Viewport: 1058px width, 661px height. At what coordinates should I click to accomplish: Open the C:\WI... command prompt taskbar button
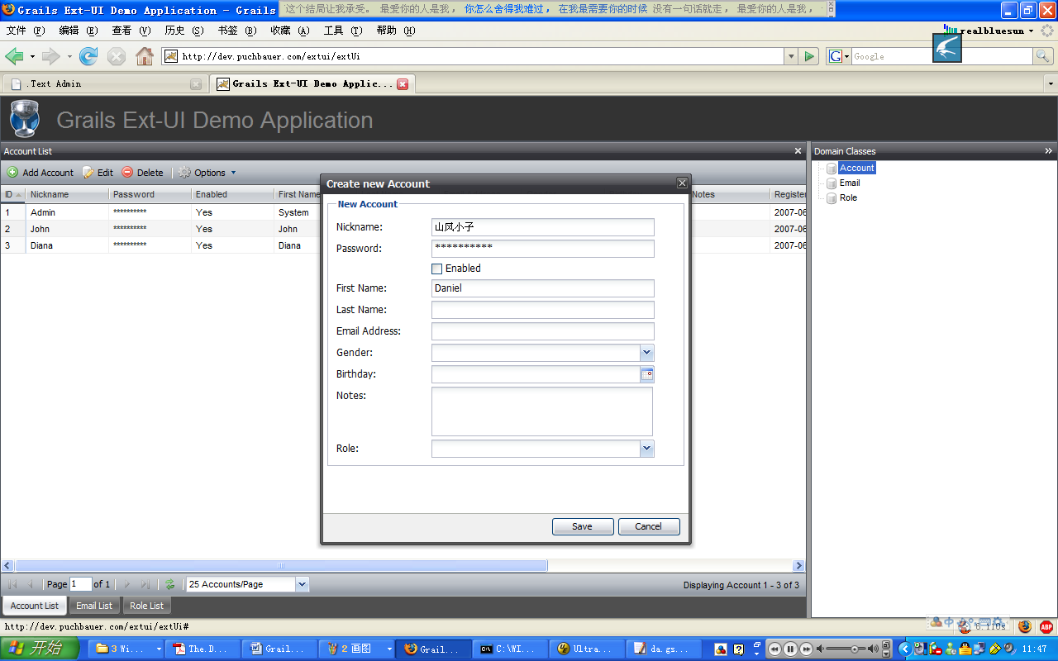click(510, 649)
